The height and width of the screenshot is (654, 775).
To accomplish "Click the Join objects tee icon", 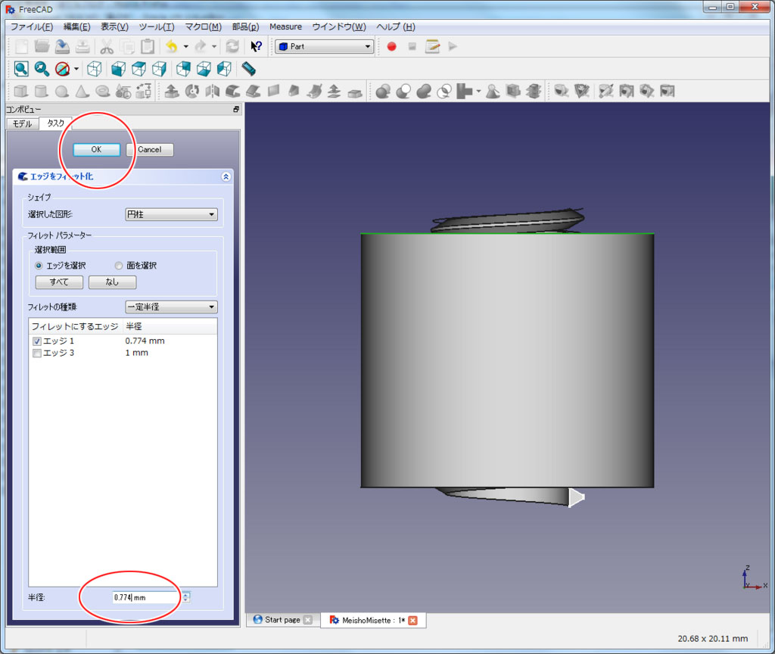I will (x=464, y=91).
